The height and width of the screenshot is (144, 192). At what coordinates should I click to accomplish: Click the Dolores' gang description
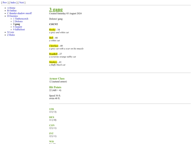click(x=56, y=19)
